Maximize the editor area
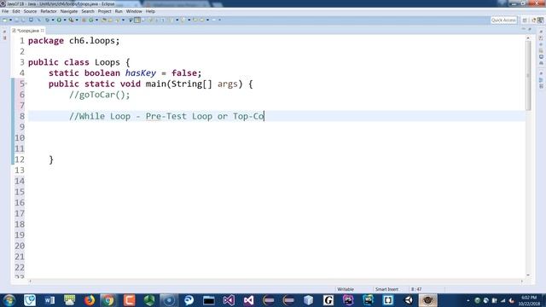The width and height of the screenshot is (546, 307). click(x=530, y=29)
